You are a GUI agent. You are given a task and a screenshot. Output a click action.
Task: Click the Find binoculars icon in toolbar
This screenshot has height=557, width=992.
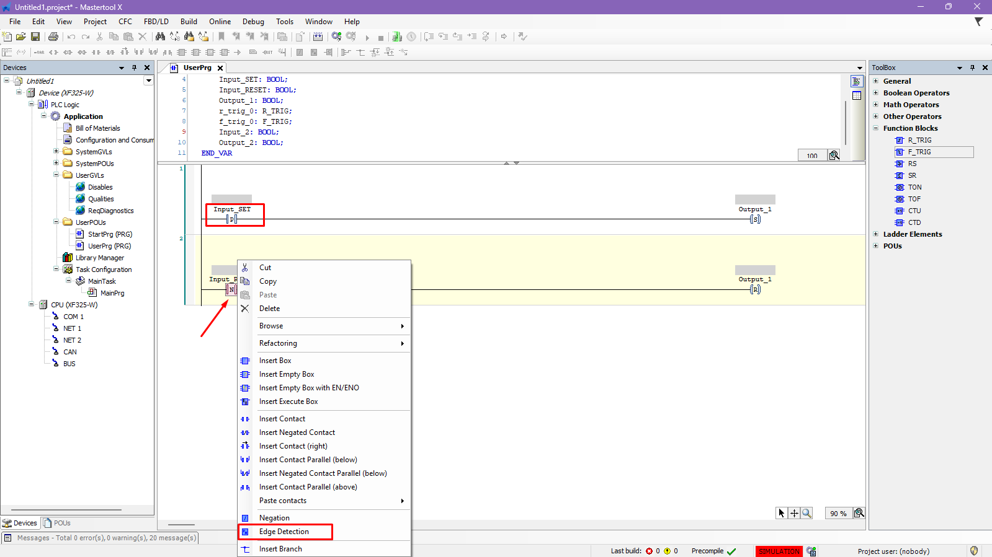click(x=160, y=37)
